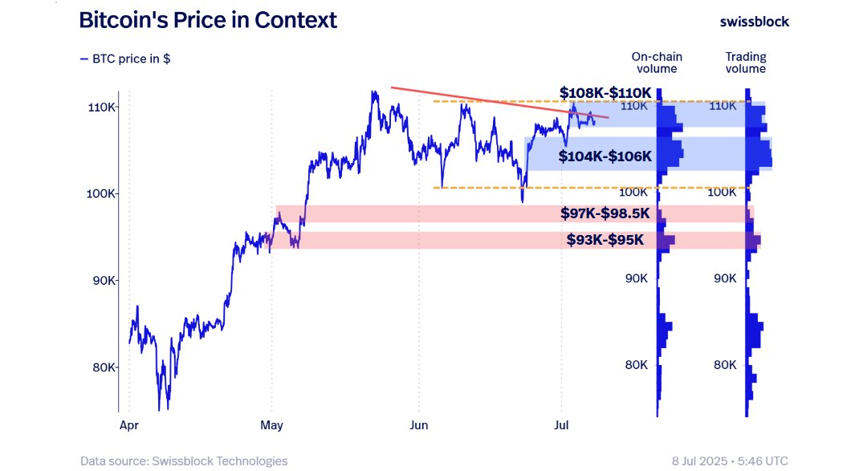Click the Apr marker on time axis

tap(129, 425)
